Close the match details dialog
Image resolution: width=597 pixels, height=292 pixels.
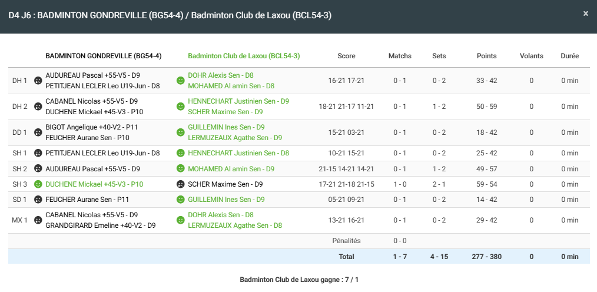[585, 14]
